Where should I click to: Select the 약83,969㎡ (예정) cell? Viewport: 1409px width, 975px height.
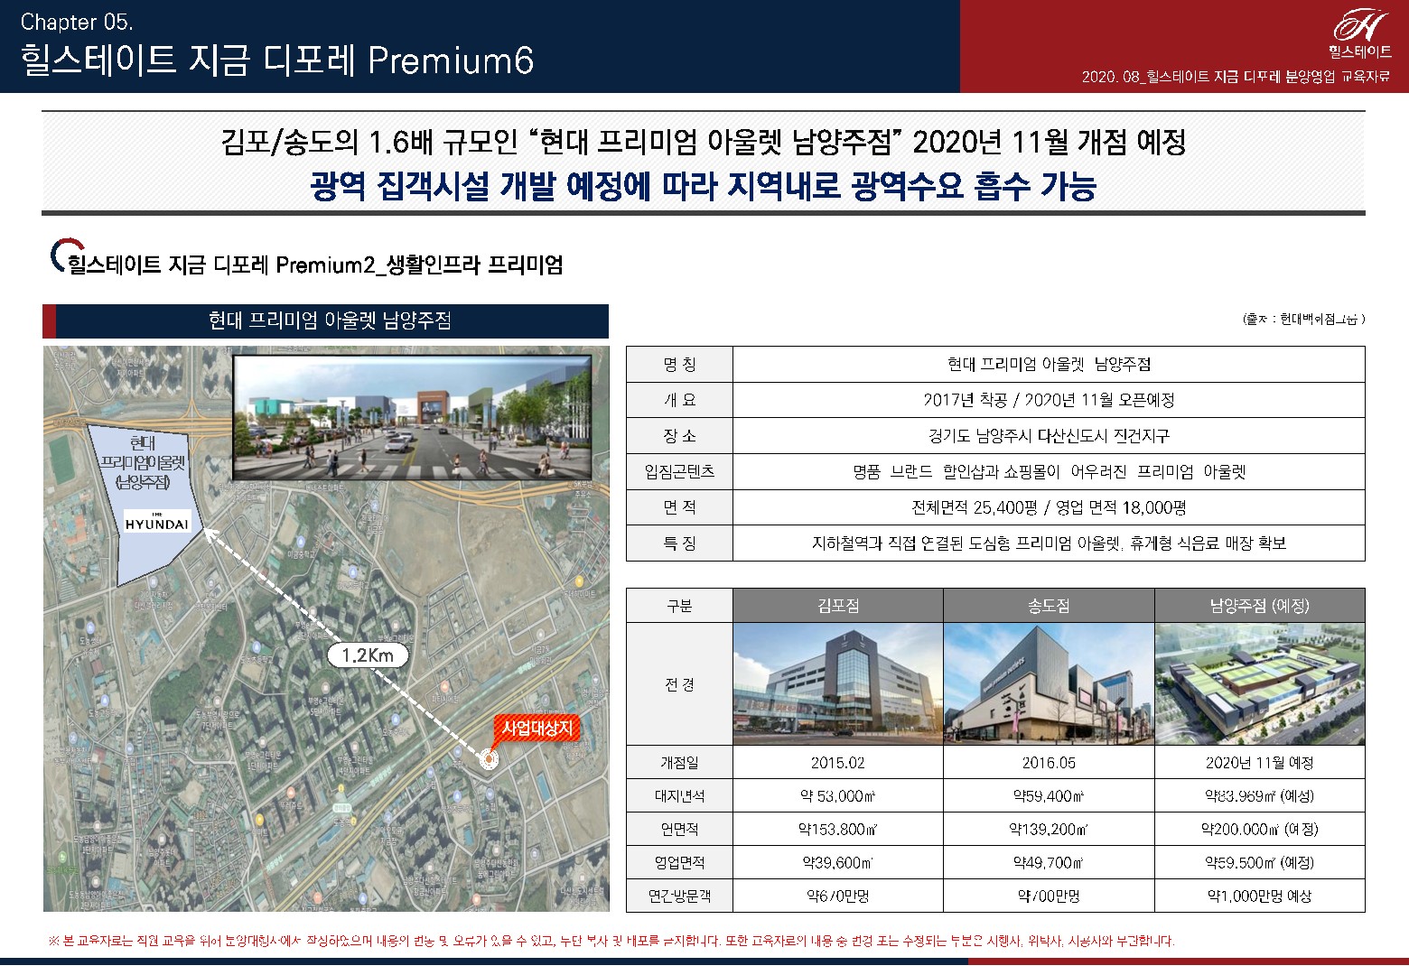tap(1260, 796)
